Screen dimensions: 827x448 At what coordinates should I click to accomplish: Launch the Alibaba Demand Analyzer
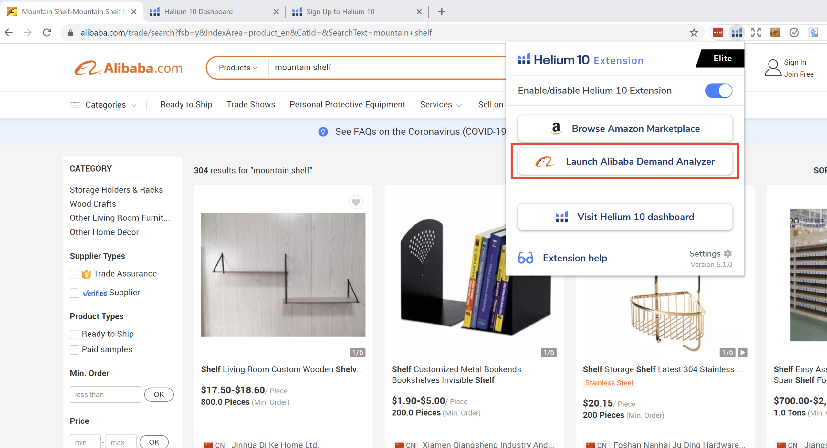(625, 161)
